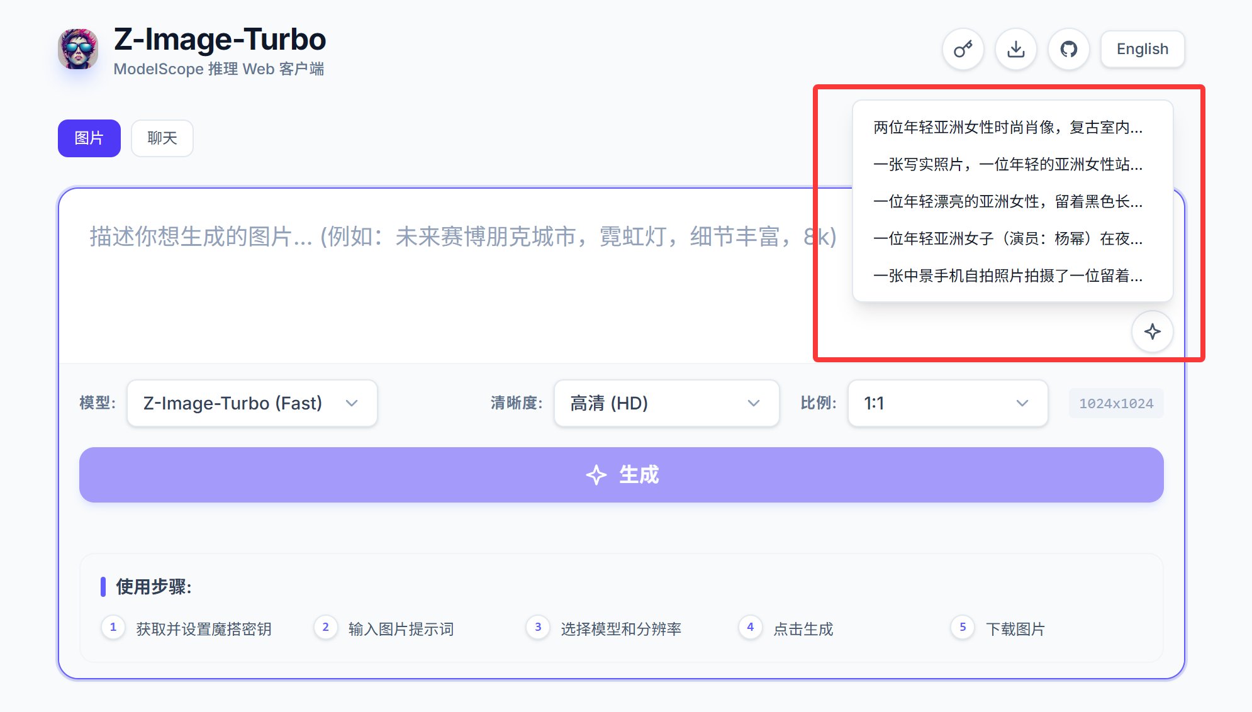Click the Z-Image-Turbo avatar logo
Viewport: 1252px width, 712px height.
78,49
